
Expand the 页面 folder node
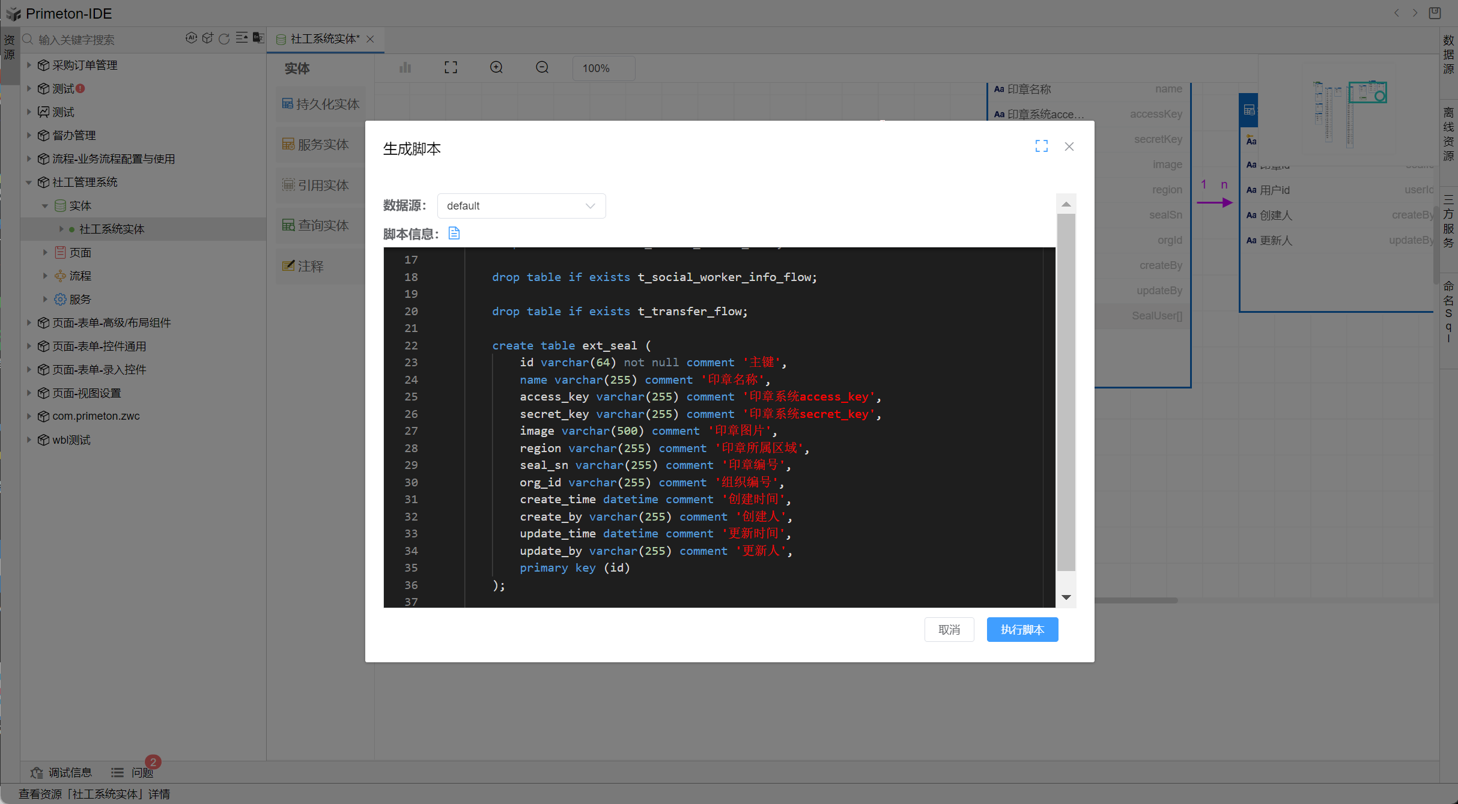pyautogui.click(x=45, y=253)
